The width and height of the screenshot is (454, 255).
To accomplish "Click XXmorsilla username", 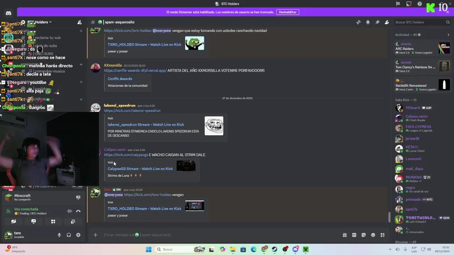I will 113,65.
